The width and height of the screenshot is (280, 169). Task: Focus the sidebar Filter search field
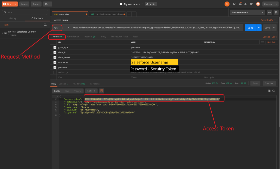coord(25,12)
